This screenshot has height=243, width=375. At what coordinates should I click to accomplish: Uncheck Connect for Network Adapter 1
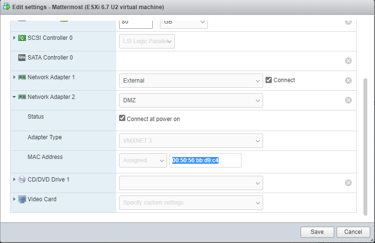point(269,80)
